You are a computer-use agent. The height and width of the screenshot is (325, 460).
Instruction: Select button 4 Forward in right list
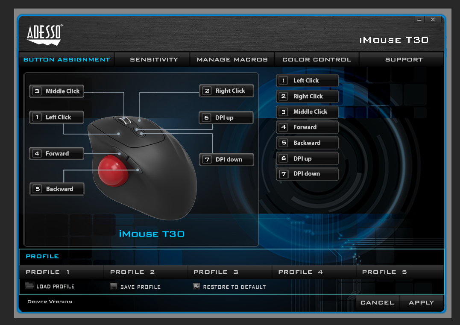coord(307,127)
